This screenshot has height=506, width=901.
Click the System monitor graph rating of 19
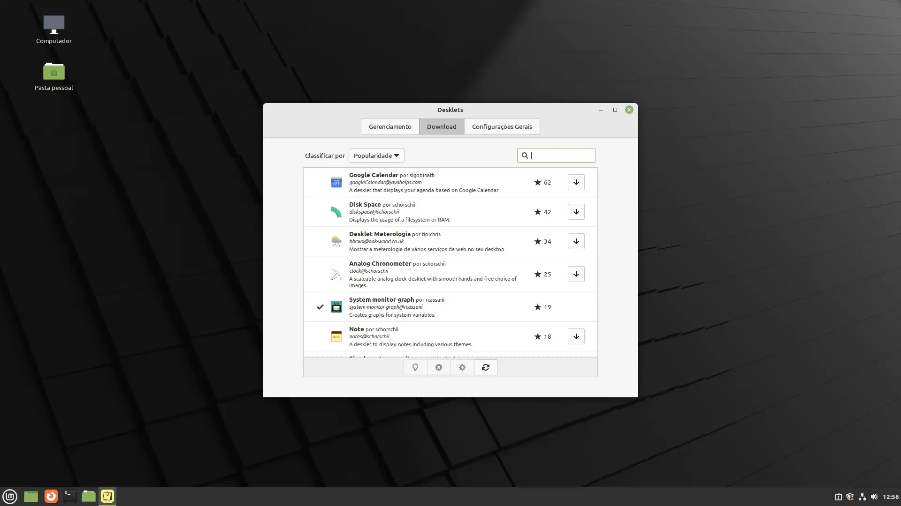[542, 307]
